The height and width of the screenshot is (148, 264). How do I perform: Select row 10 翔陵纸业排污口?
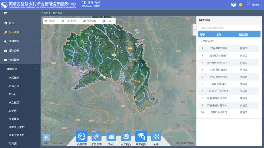point(228,112)
